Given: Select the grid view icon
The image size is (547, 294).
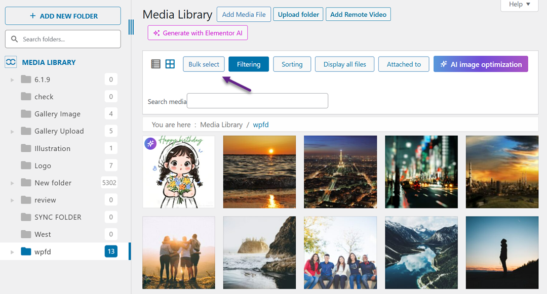Looking at the screenshot, I should coord(170,64).
